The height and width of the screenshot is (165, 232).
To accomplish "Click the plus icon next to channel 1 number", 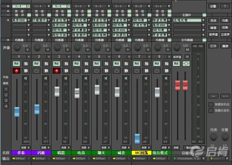I will (29, 57).
